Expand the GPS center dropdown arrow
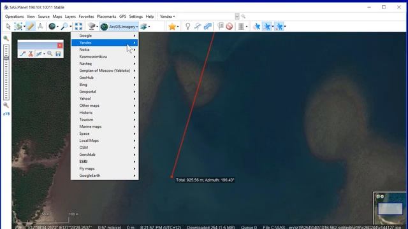The image size is (408, 229). tap(285, 27)
